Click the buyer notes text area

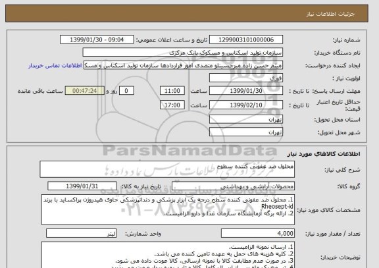[x=168, y=255]
